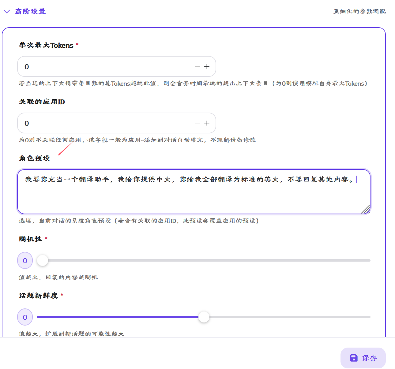
Task: Click the 话题新鲜度 label
Action: click(x=38, y=296)
